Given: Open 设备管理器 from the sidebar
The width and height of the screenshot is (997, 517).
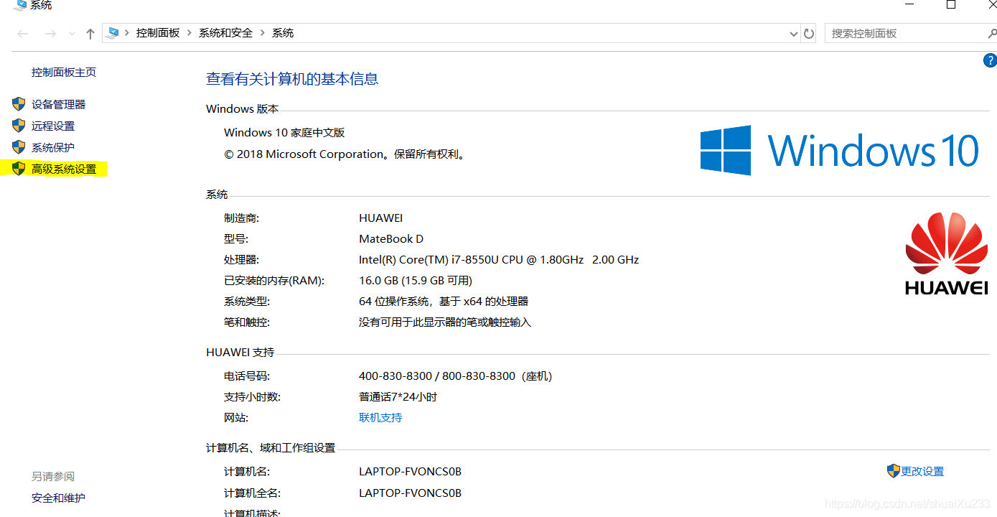Looking at the screenshot, I should pyautogui.click(x=58, y=105).
